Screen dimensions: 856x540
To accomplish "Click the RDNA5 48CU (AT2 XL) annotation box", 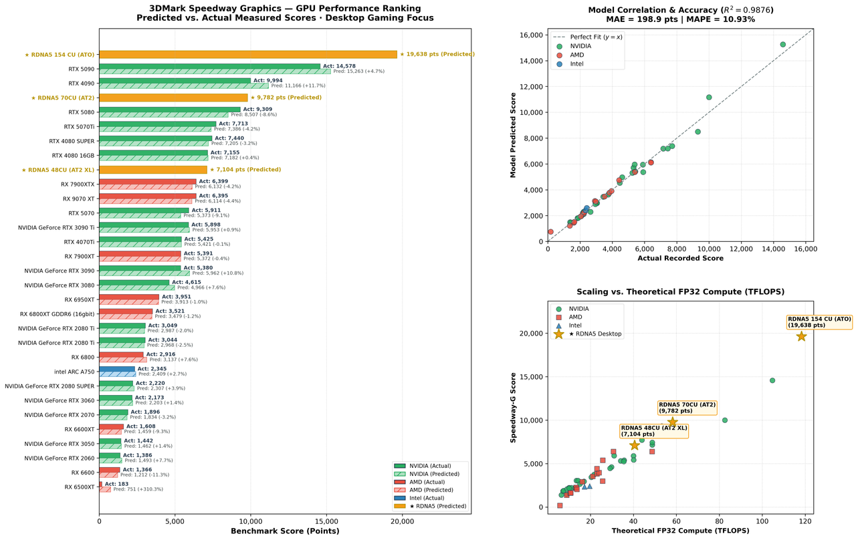I will 653,431.
